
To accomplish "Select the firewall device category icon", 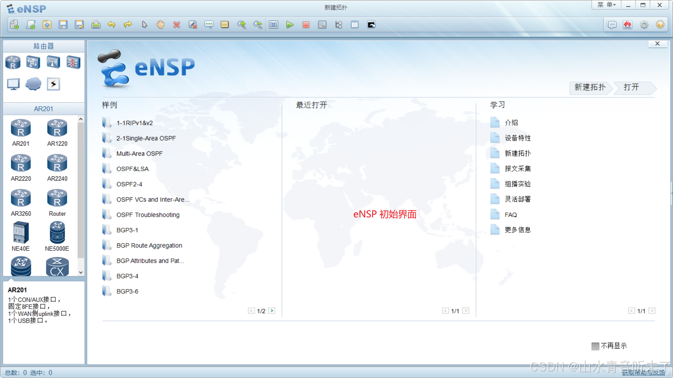I will tap(73, 63).
